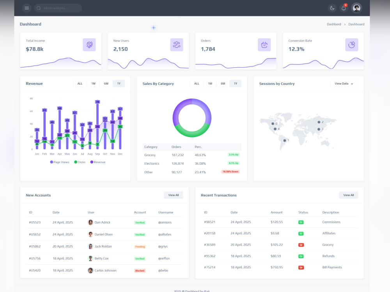
Task: Select 1M in Sales By Category
Action: 210,84
